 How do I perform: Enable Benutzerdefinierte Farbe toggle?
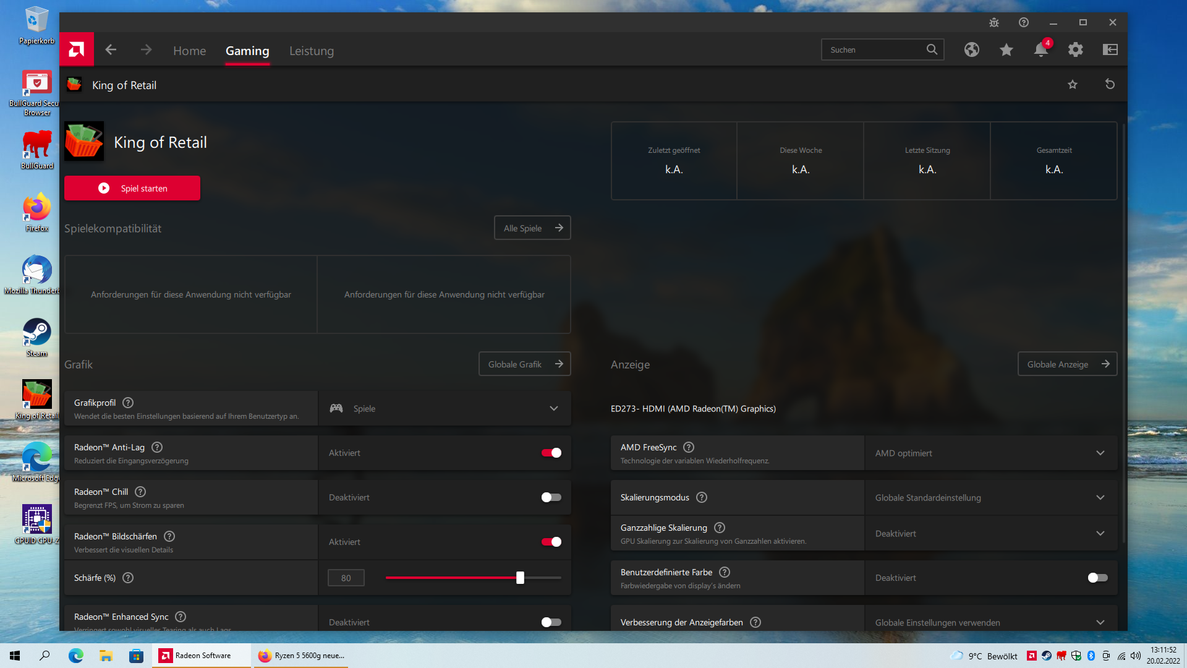point(1097,578)
